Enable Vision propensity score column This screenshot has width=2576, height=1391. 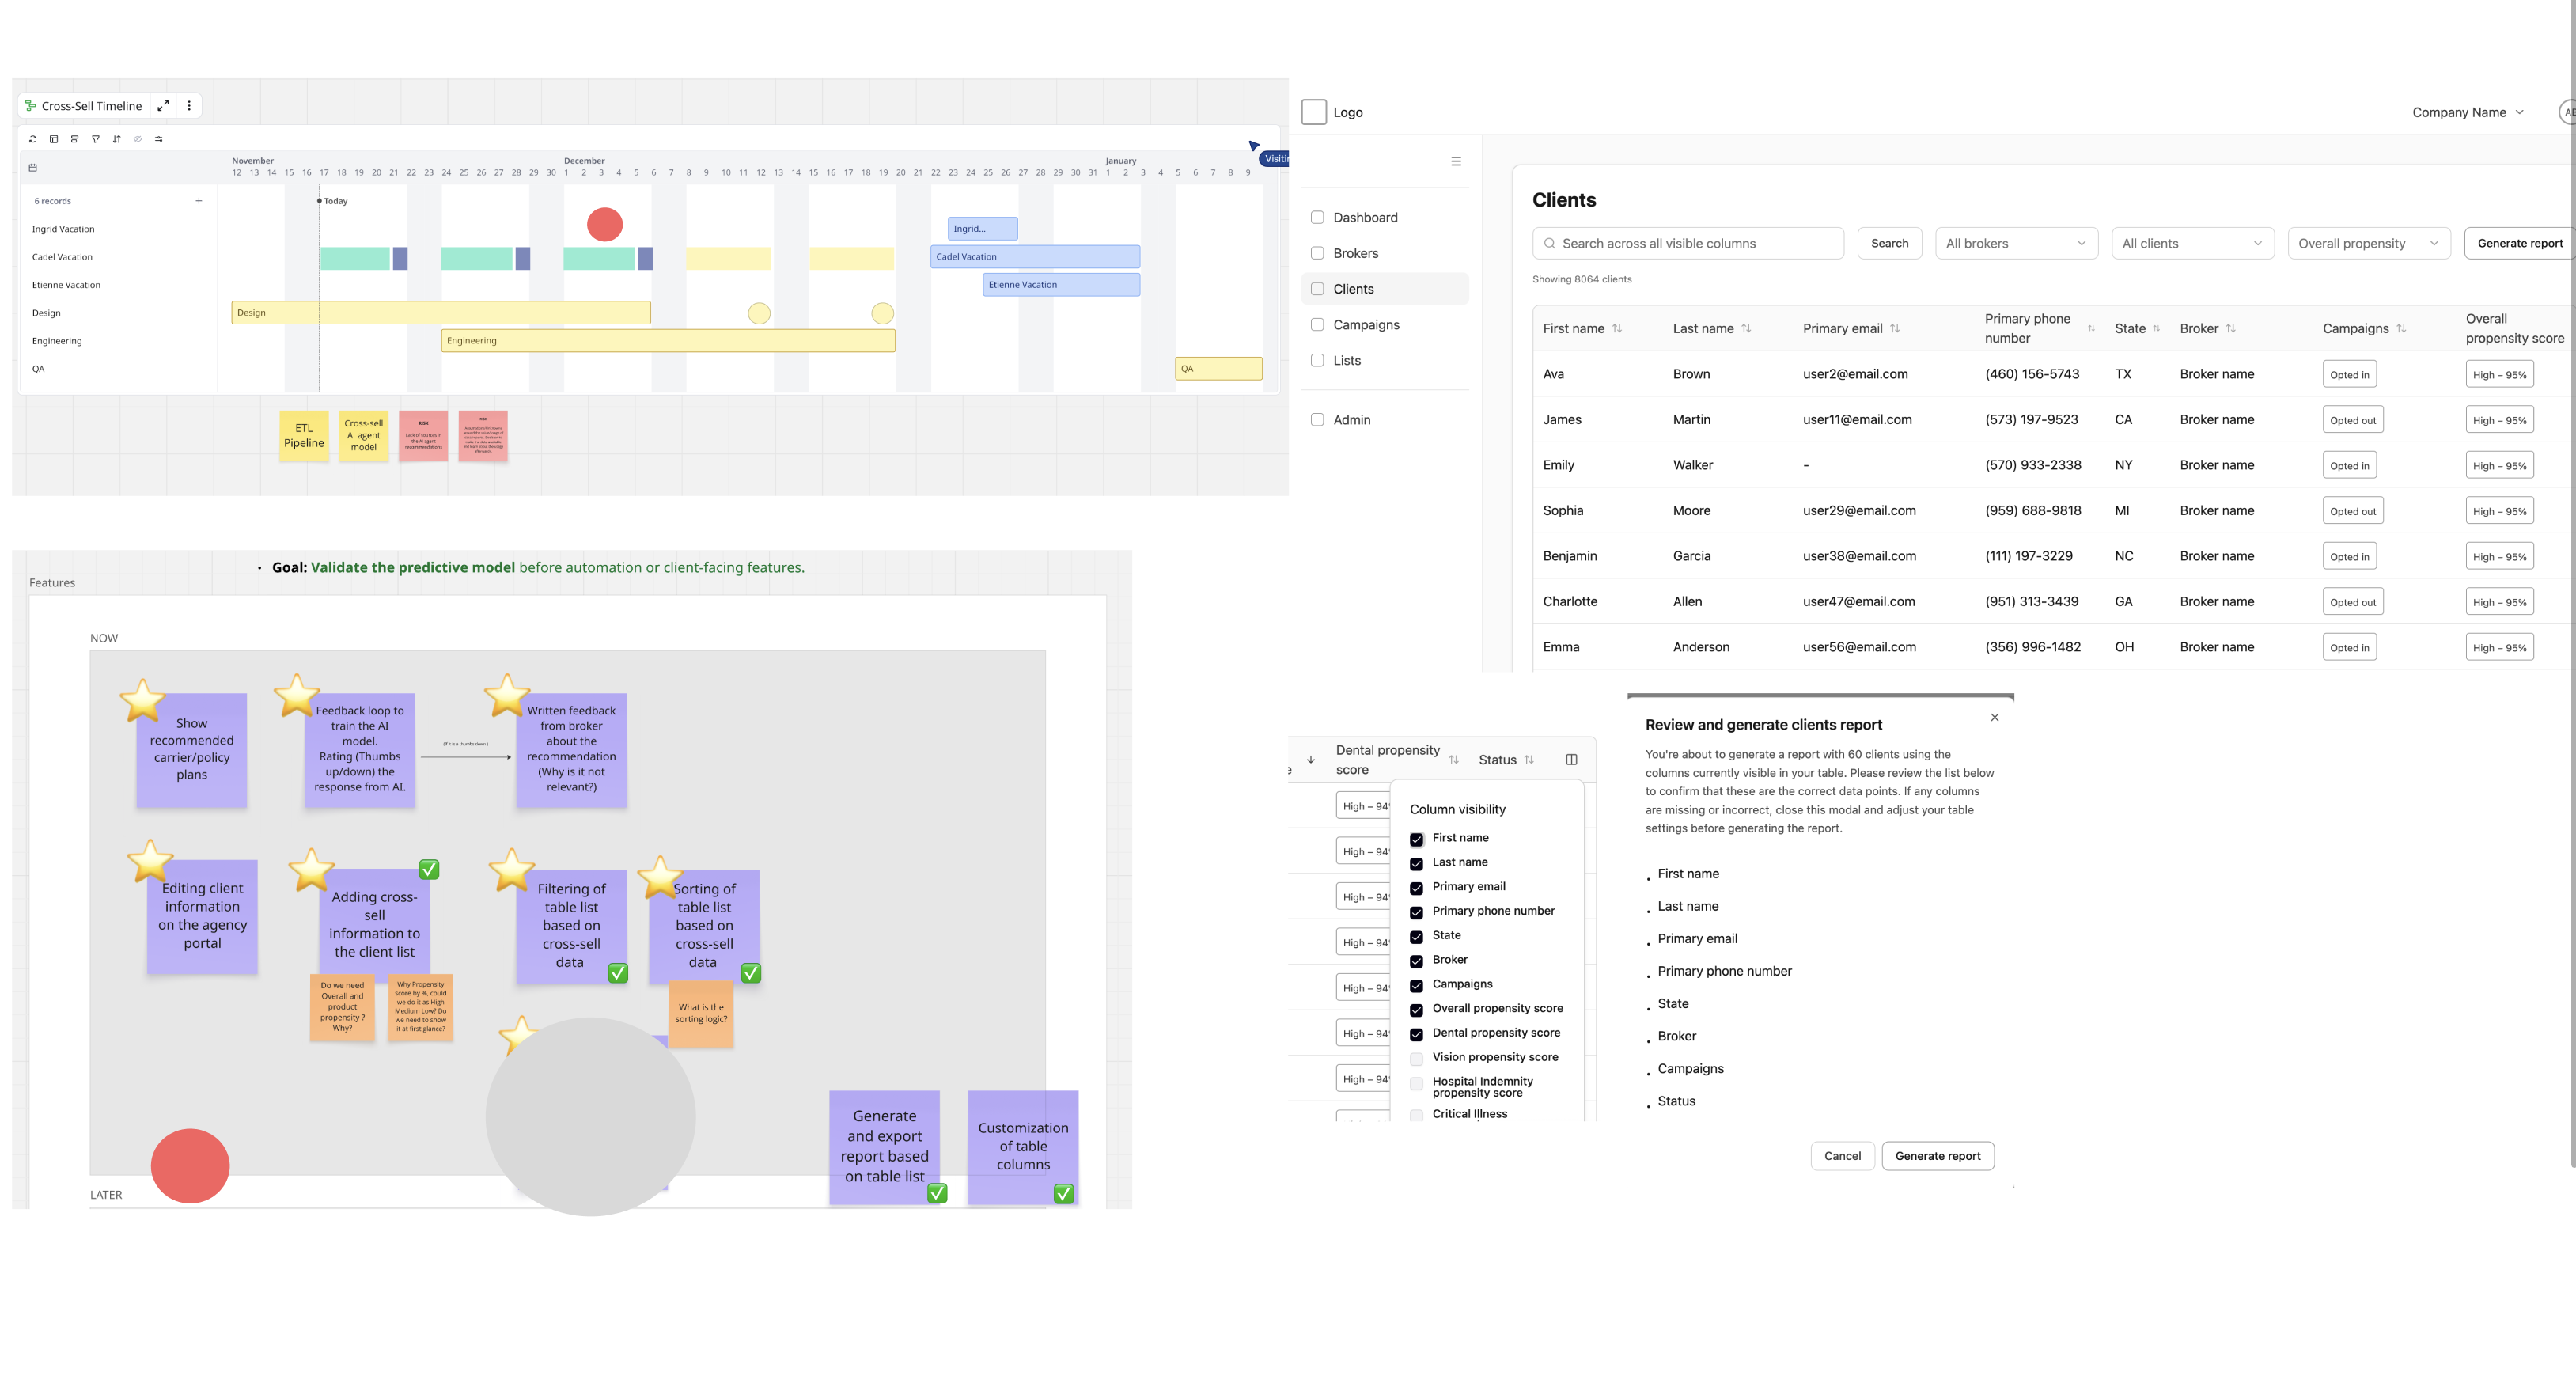[x=1416, y=1059]
